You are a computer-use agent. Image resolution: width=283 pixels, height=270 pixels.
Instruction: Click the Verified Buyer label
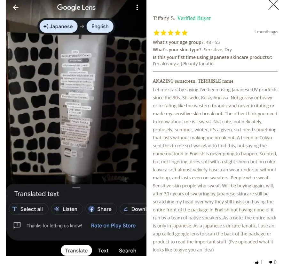[194, 18]
